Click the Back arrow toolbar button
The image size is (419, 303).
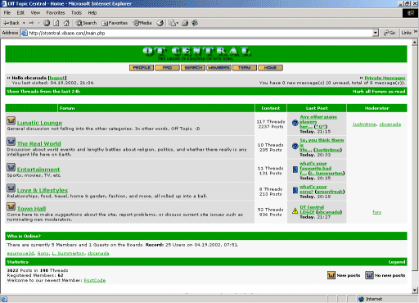point(11,23)
